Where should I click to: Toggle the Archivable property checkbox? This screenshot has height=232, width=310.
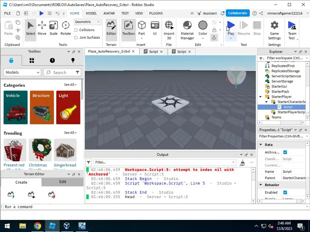click(x=285, y=152)
